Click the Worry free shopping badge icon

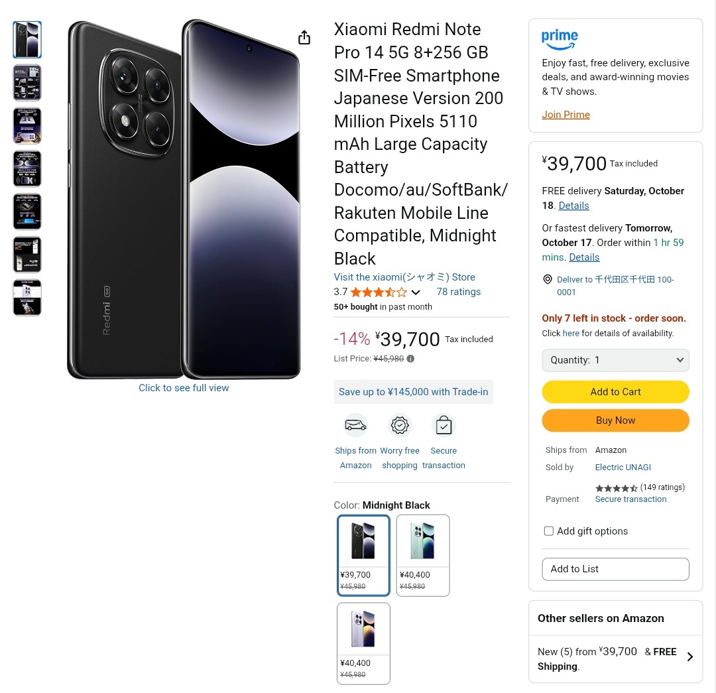pos(400,425)
